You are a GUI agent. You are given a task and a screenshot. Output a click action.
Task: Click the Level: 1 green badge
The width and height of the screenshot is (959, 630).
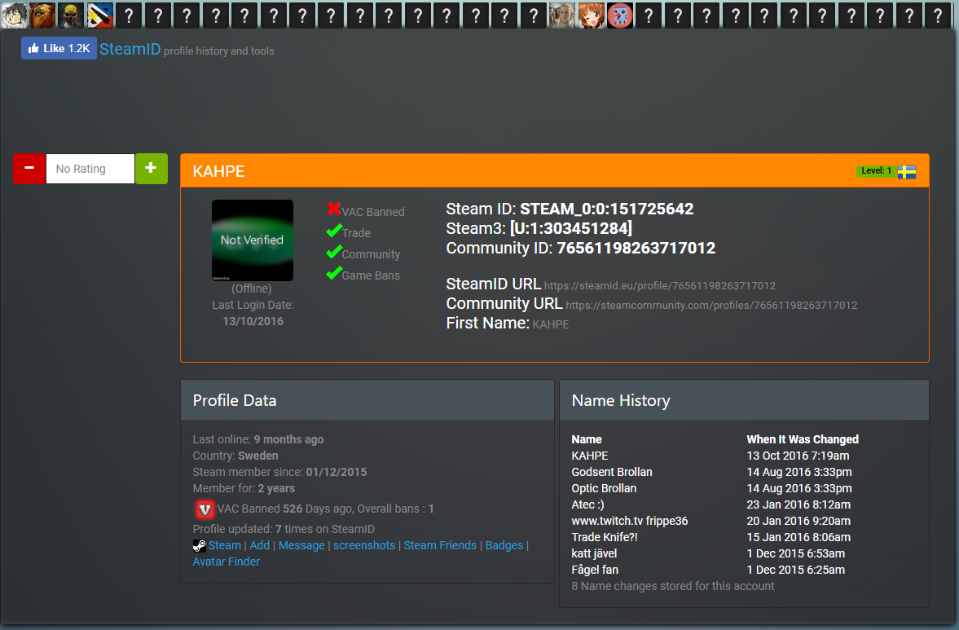(877, 170)
